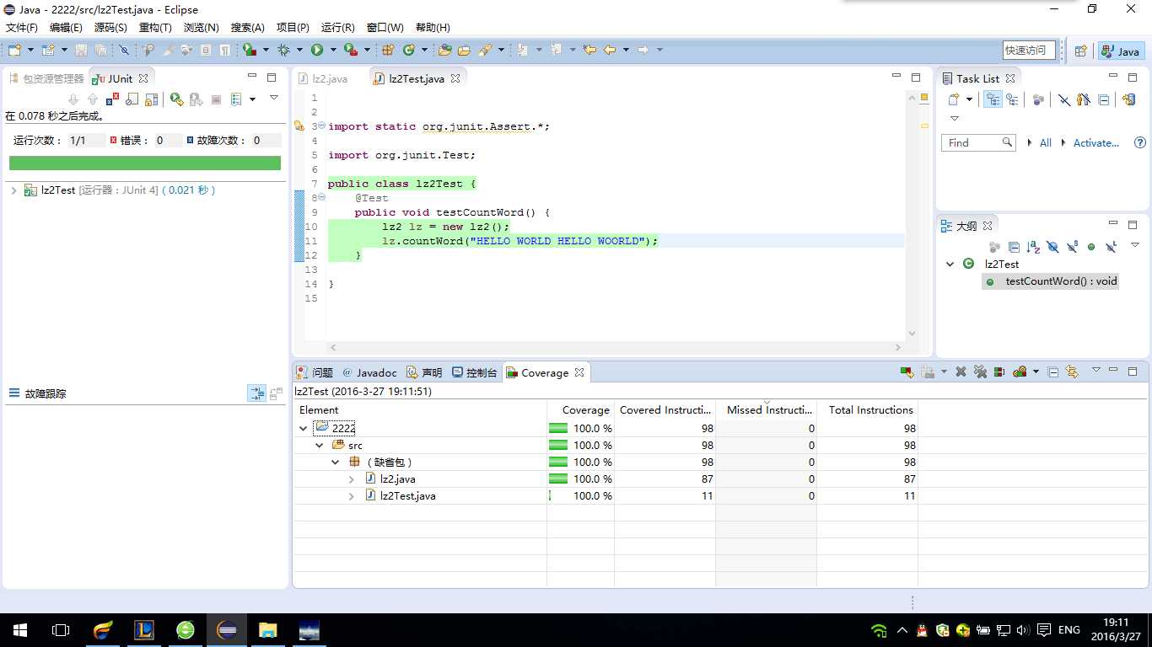Toggle Hide Non-Public Members in Outline
This screenshot has height=647, width=1152.
click(x=1091, y=247)
